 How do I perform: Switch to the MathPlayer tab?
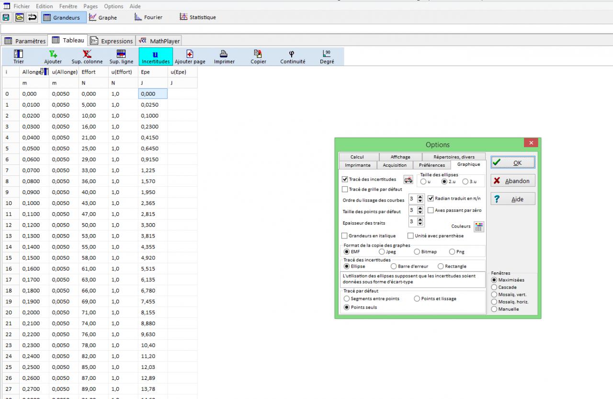tap(159, 41)
